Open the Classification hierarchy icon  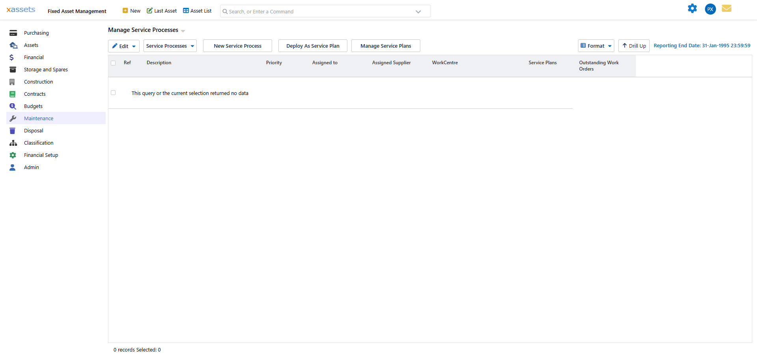coord(13,143)
